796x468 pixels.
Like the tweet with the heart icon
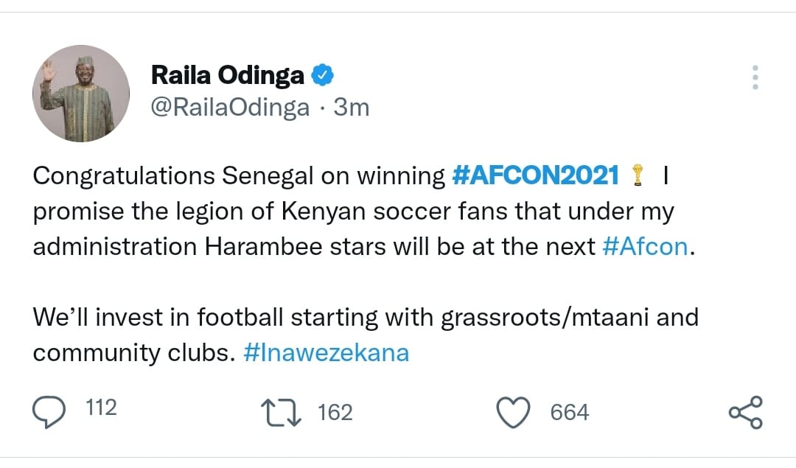[x=514, y=412]
